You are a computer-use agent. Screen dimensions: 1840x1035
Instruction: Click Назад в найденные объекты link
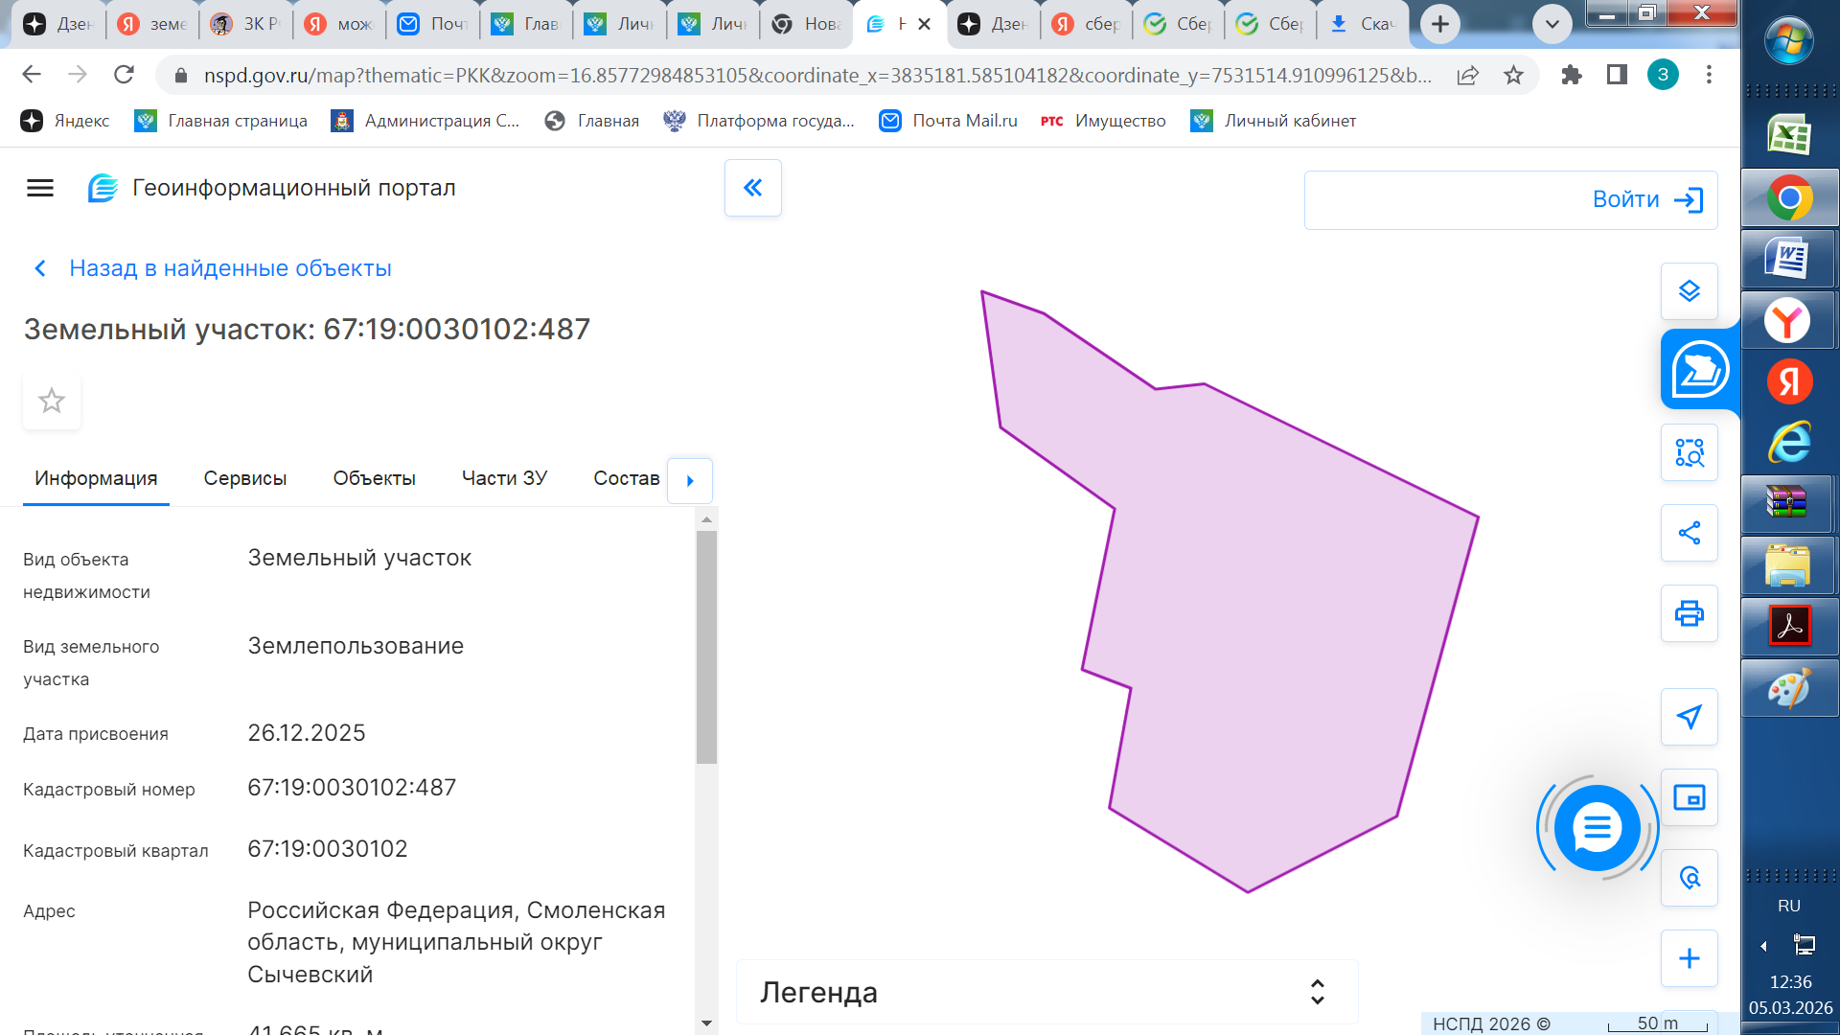point(230,268)
